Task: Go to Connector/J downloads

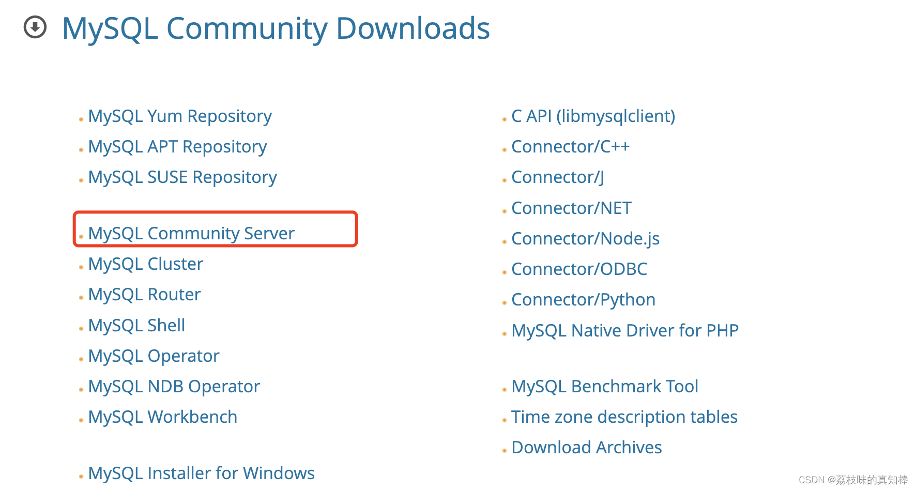Action: pyautogui.click(x=558, y=177)
